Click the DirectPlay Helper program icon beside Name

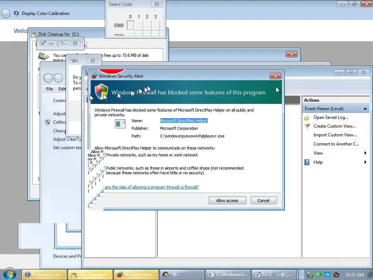tap(120, 124)
